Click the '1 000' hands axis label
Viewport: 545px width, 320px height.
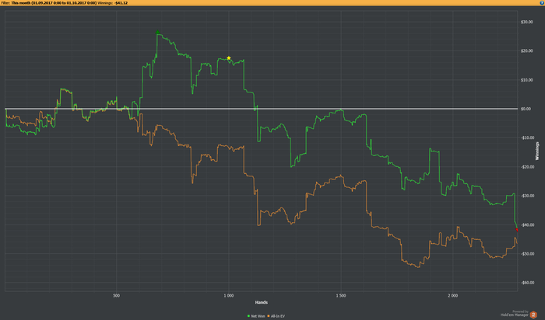(229, 296)
